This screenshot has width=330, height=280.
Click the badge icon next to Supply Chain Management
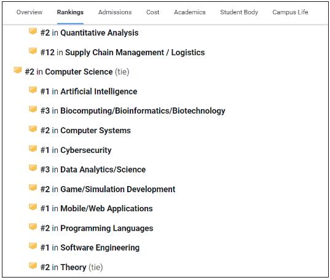(33, 51)
